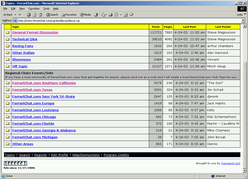248x179 pixels.
Task: Open FerrariChat.com New York Tri-State link
Action: (x=43, y=96)
